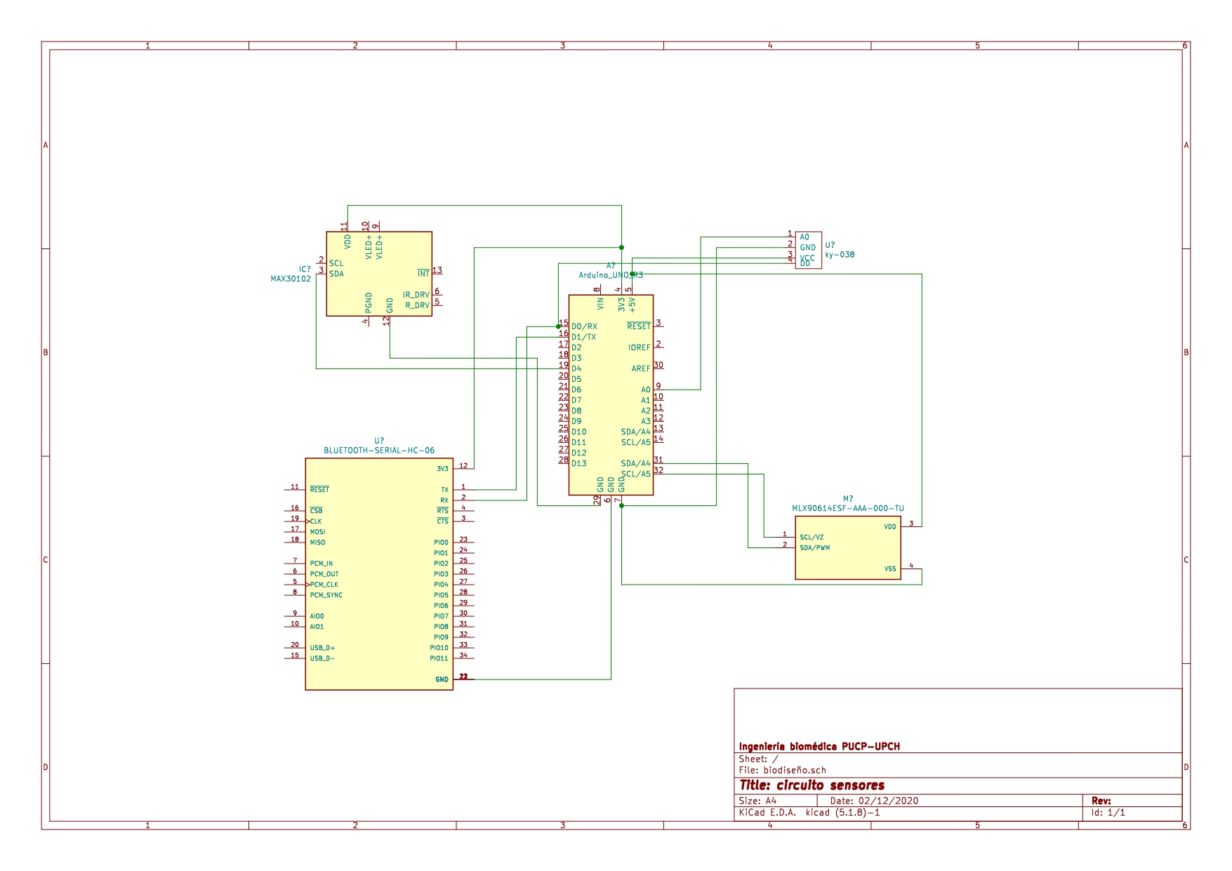
Task: Click the VIN pin label on Arduino
Action: [600, 304]
